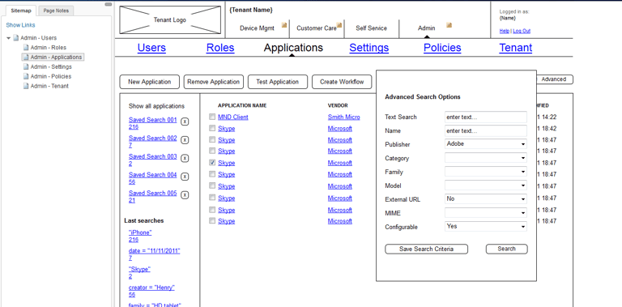Screen dimensions: 622x307
Task: Click the Test Application button
Action: tap(278, 82)
